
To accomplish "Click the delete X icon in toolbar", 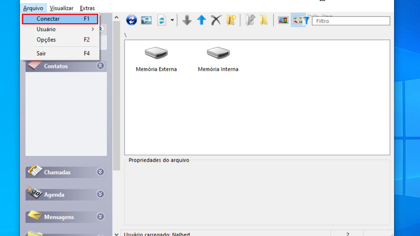I will (216, 20).
